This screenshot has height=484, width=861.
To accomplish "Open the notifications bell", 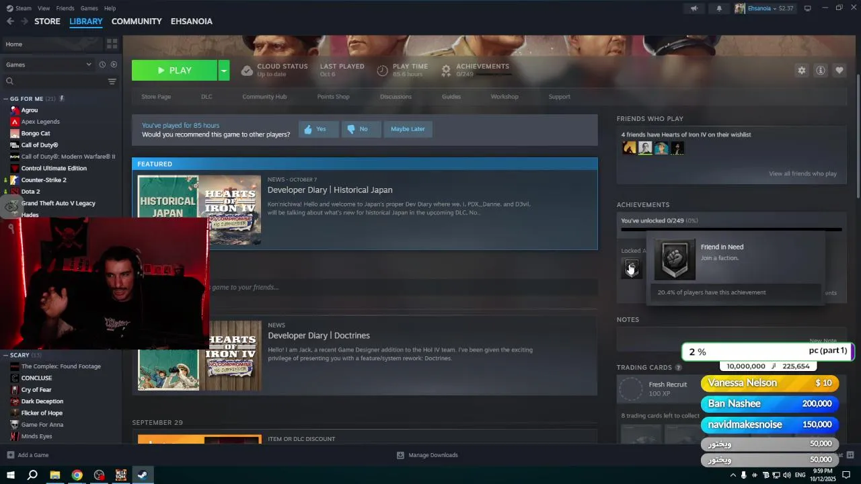I will [x=719, y=8].
